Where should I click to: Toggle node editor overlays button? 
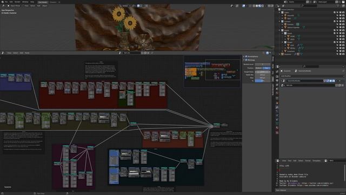point(268,53)
